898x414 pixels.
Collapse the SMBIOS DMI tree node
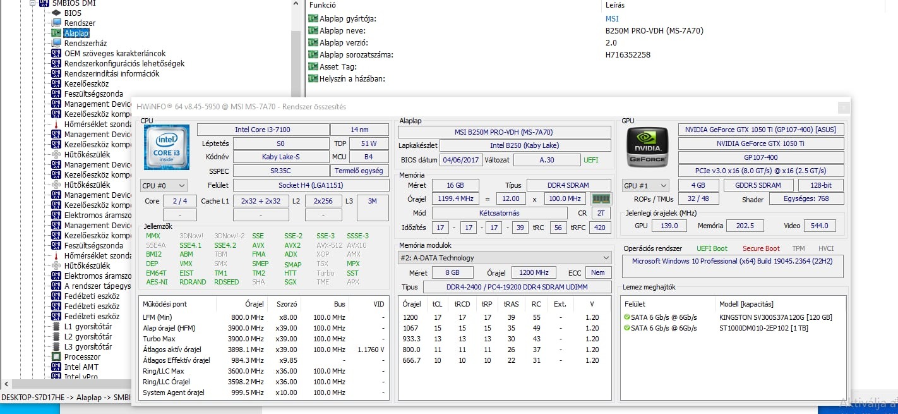[x=33, y=3]
